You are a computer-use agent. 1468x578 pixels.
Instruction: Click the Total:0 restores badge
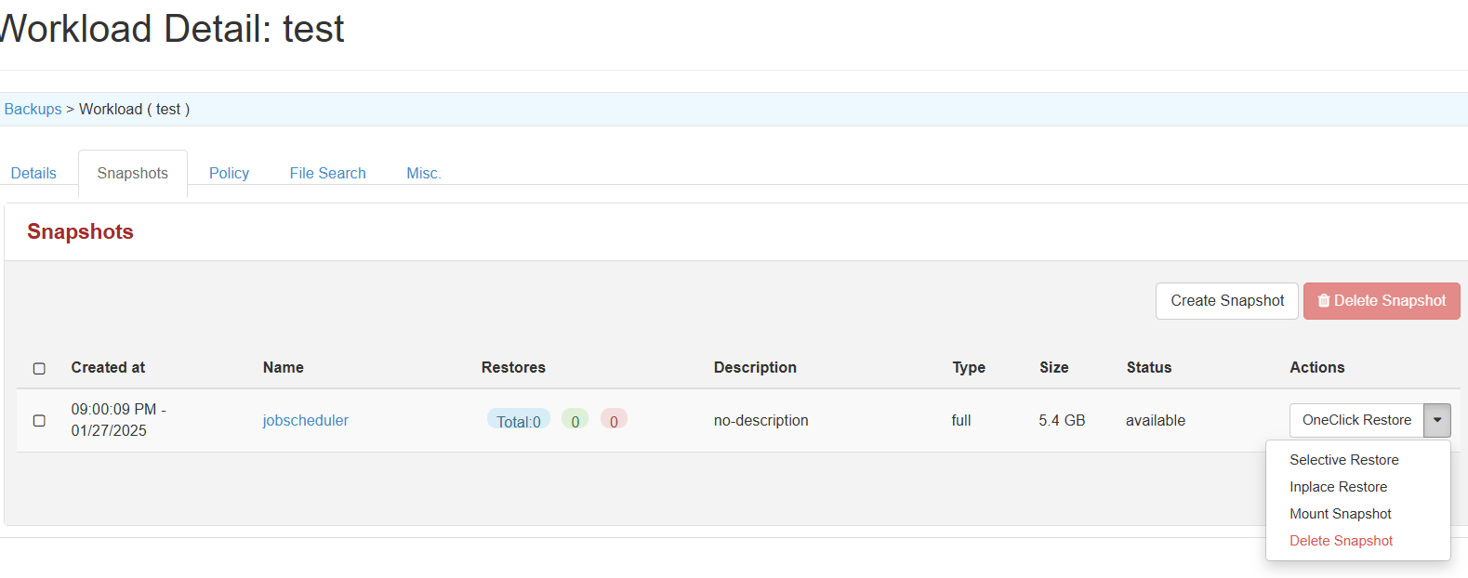[518, 420]
